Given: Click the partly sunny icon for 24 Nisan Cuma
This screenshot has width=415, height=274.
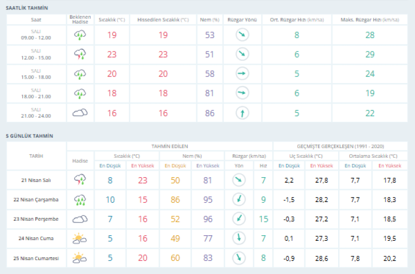Looking at the screenshot, I should [x=80, y=238].
